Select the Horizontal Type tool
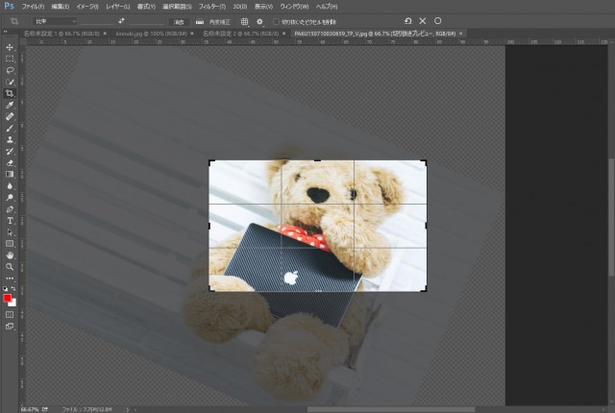Viewport: 615px width, 413px height. coord(10,220)
